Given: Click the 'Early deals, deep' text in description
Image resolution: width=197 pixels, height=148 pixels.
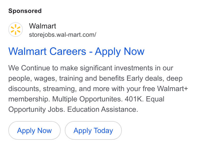Looking at the screenshot, I should pyautogui.click(x=154, y=78).
